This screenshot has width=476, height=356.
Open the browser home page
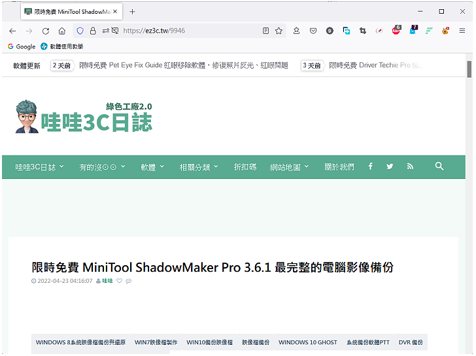[x=62, y=31]
